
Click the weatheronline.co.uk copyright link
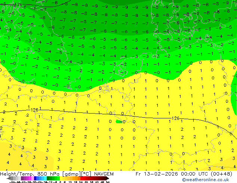click(206, 180)
